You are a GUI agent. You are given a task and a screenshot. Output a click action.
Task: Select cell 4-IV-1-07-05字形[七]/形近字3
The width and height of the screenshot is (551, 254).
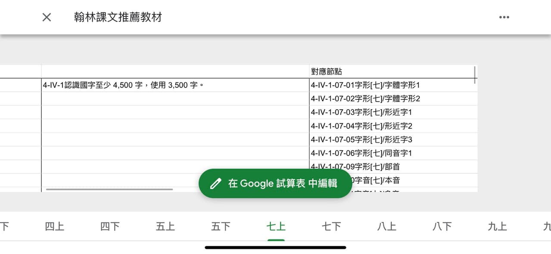[x=393, y=140]
